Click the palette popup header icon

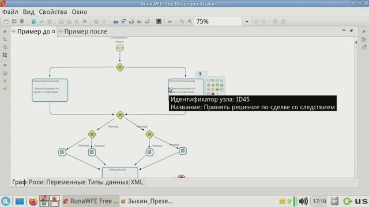(200, 74)
